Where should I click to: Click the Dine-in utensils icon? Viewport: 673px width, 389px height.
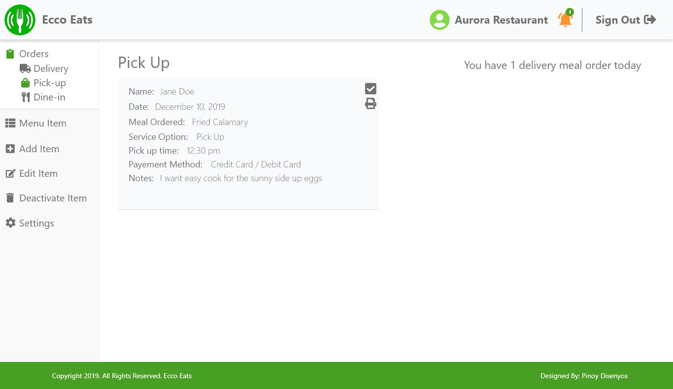[25, 97]
